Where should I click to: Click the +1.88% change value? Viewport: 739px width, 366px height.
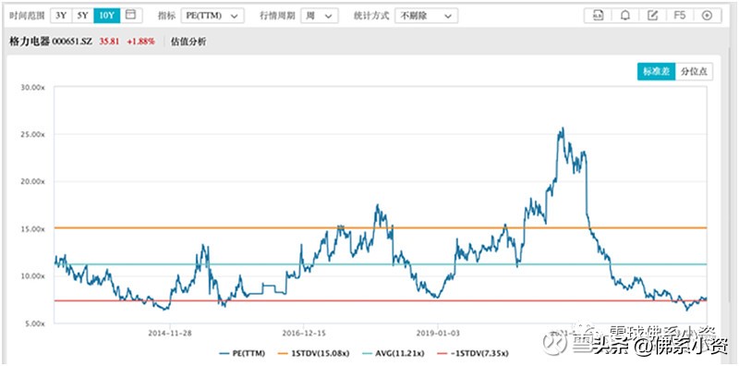140,42
